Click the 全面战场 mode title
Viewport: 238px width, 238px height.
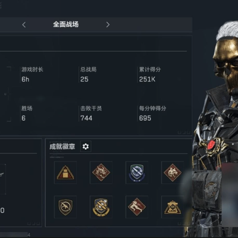(x=65, y=24)
